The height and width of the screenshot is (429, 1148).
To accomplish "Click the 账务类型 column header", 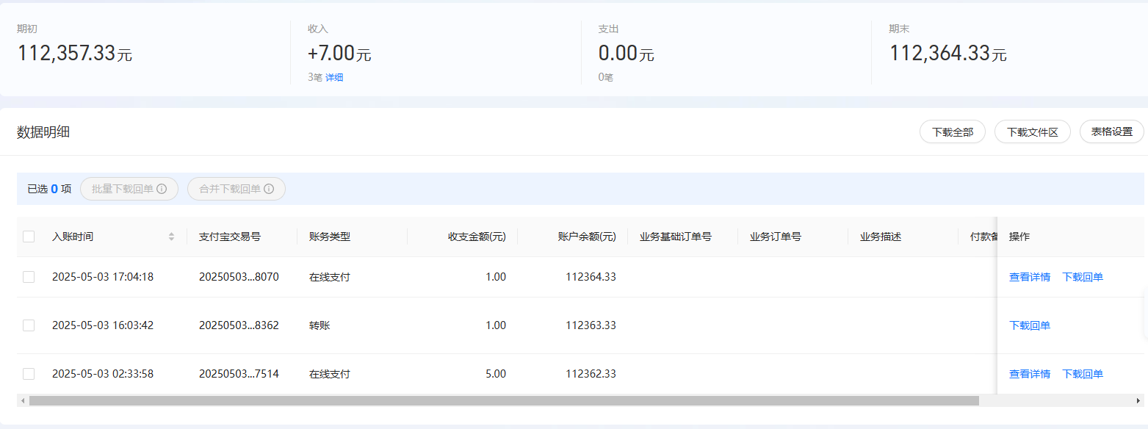I will click(330, 237).
